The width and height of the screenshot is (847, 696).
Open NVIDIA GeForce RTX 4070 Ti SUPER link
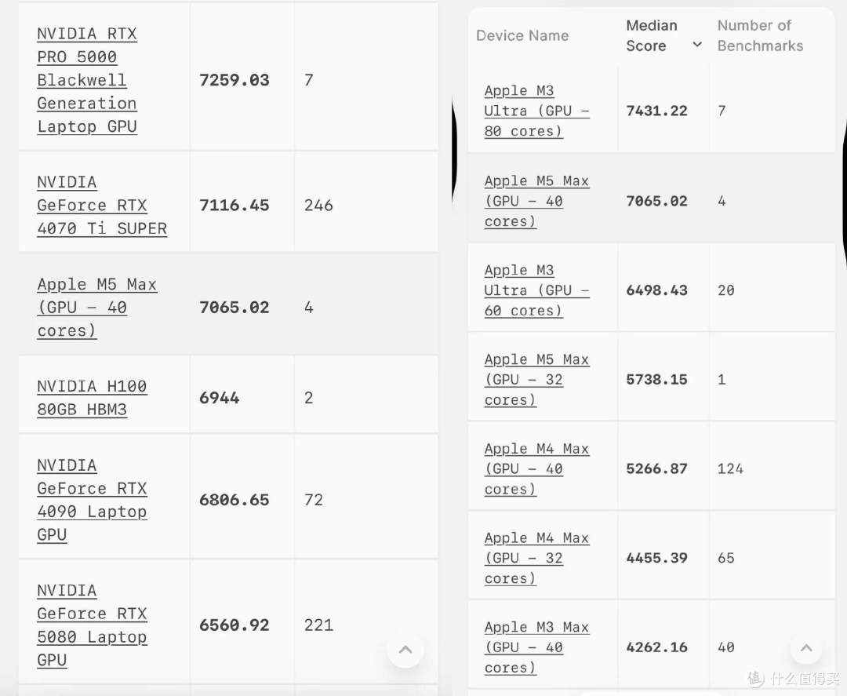[x=102, y=206]
